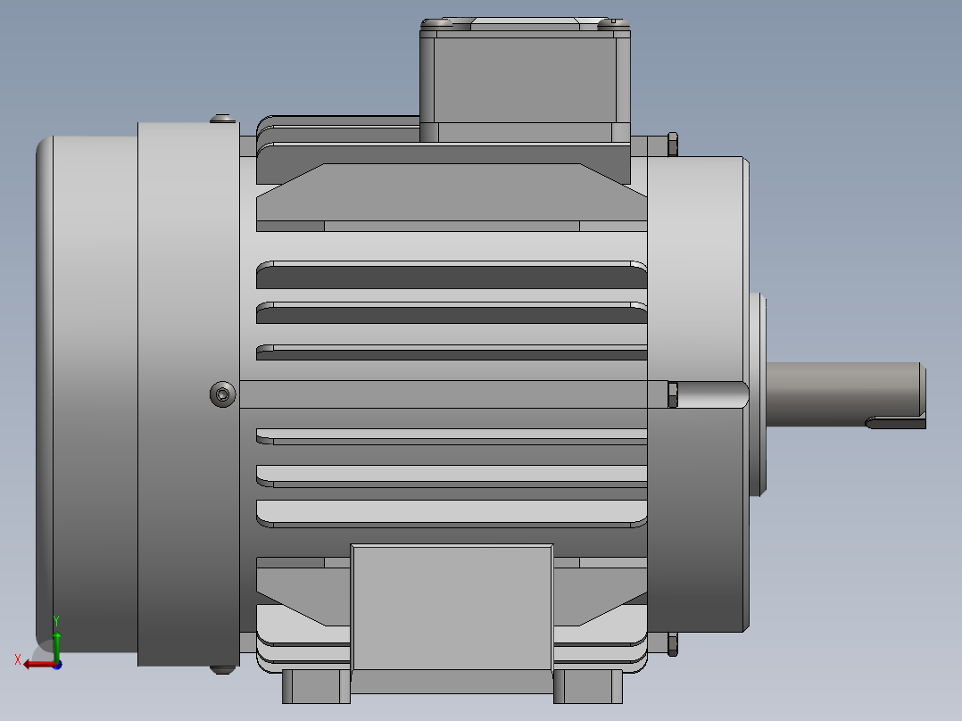Select the screw at the bottom of the fan cover

click(223, 669)
